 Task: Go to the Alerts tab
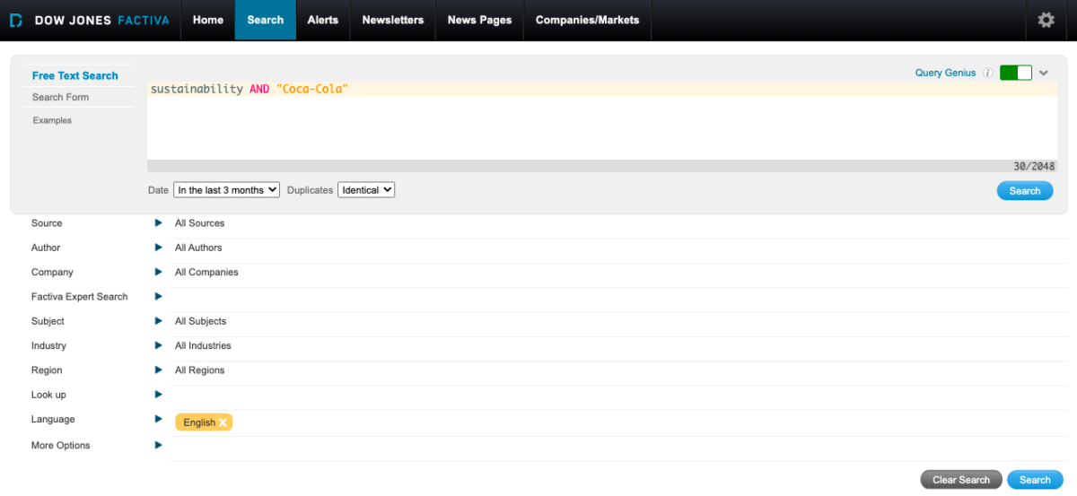(322, 20)
